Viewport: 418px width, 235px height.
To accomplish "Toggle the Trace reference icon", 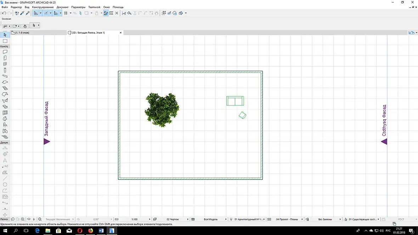I will pos(87,13).
